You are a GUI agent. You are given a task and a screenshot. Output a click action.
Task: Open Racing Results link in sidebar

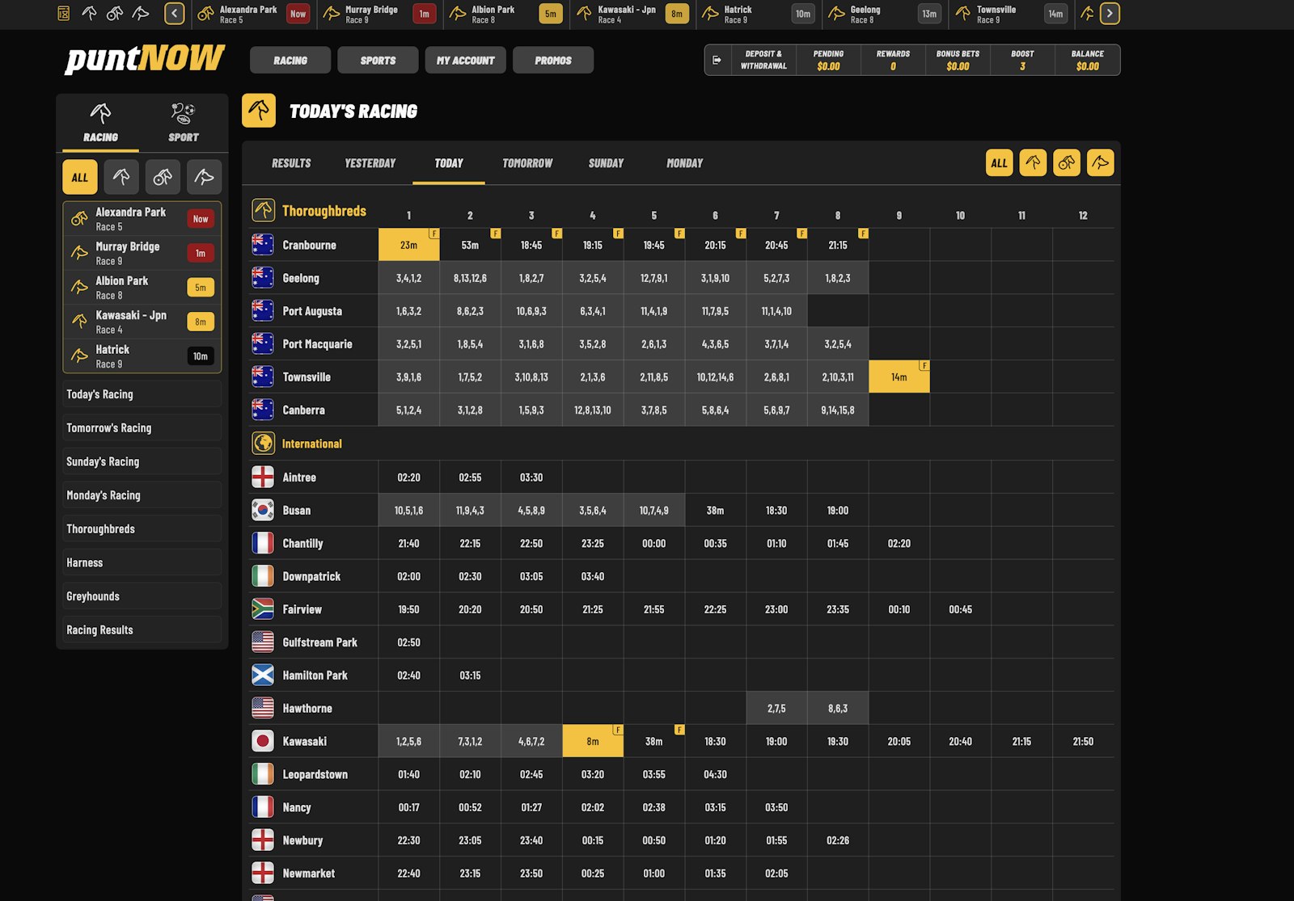99,630
